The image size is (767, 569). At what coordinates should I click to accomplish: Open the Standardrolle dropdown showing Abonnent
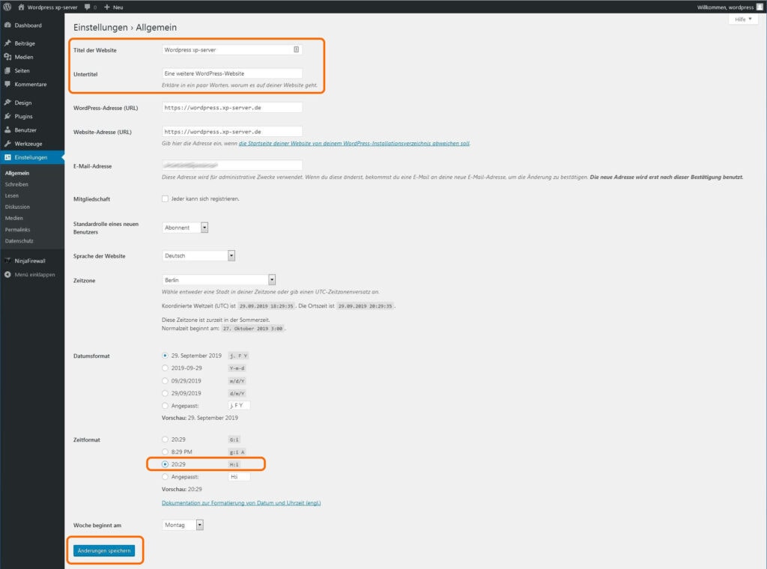coord(185,228)
